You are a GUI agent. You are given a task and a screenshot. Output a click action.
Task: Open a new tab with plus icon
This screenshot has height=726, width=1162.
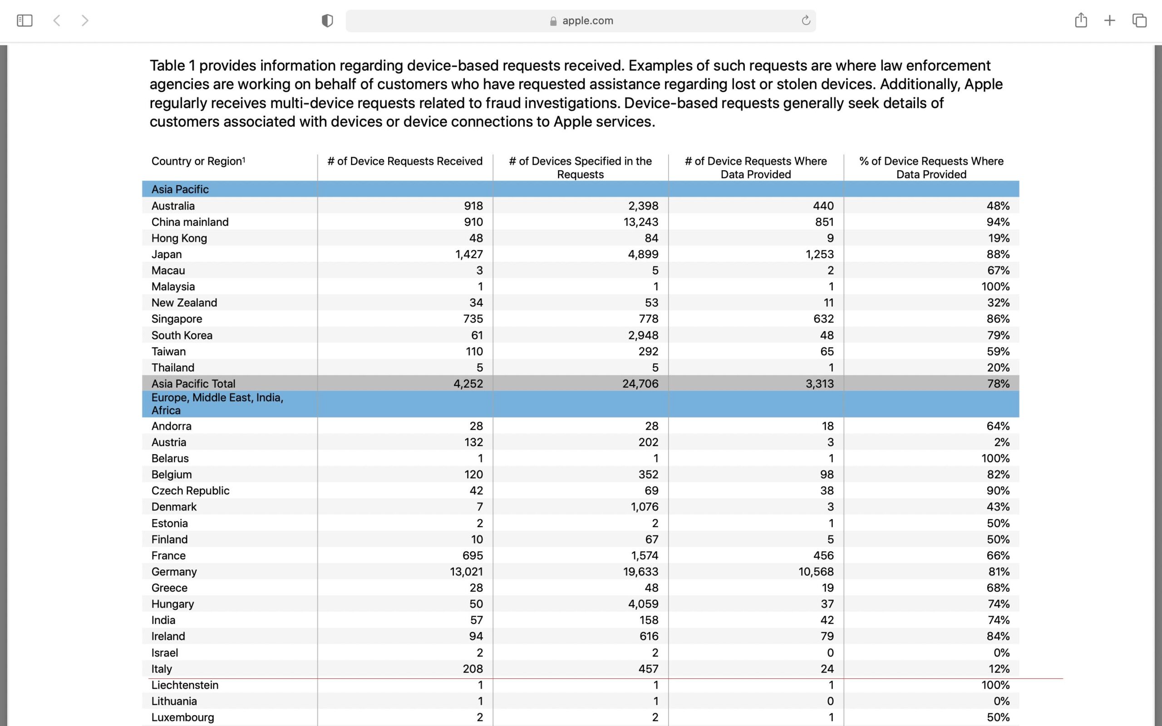[x=1110, y=21]
